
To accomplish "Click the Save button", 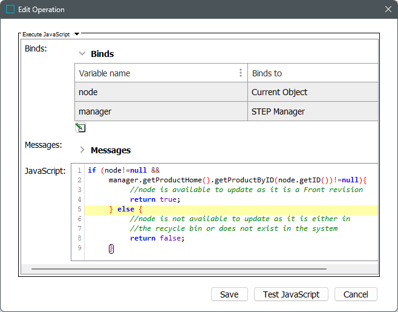I will [x=229, y=294].
